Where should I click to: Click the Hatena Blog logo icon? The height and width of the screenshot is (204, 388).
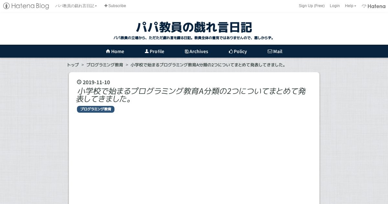coord(26,6)
